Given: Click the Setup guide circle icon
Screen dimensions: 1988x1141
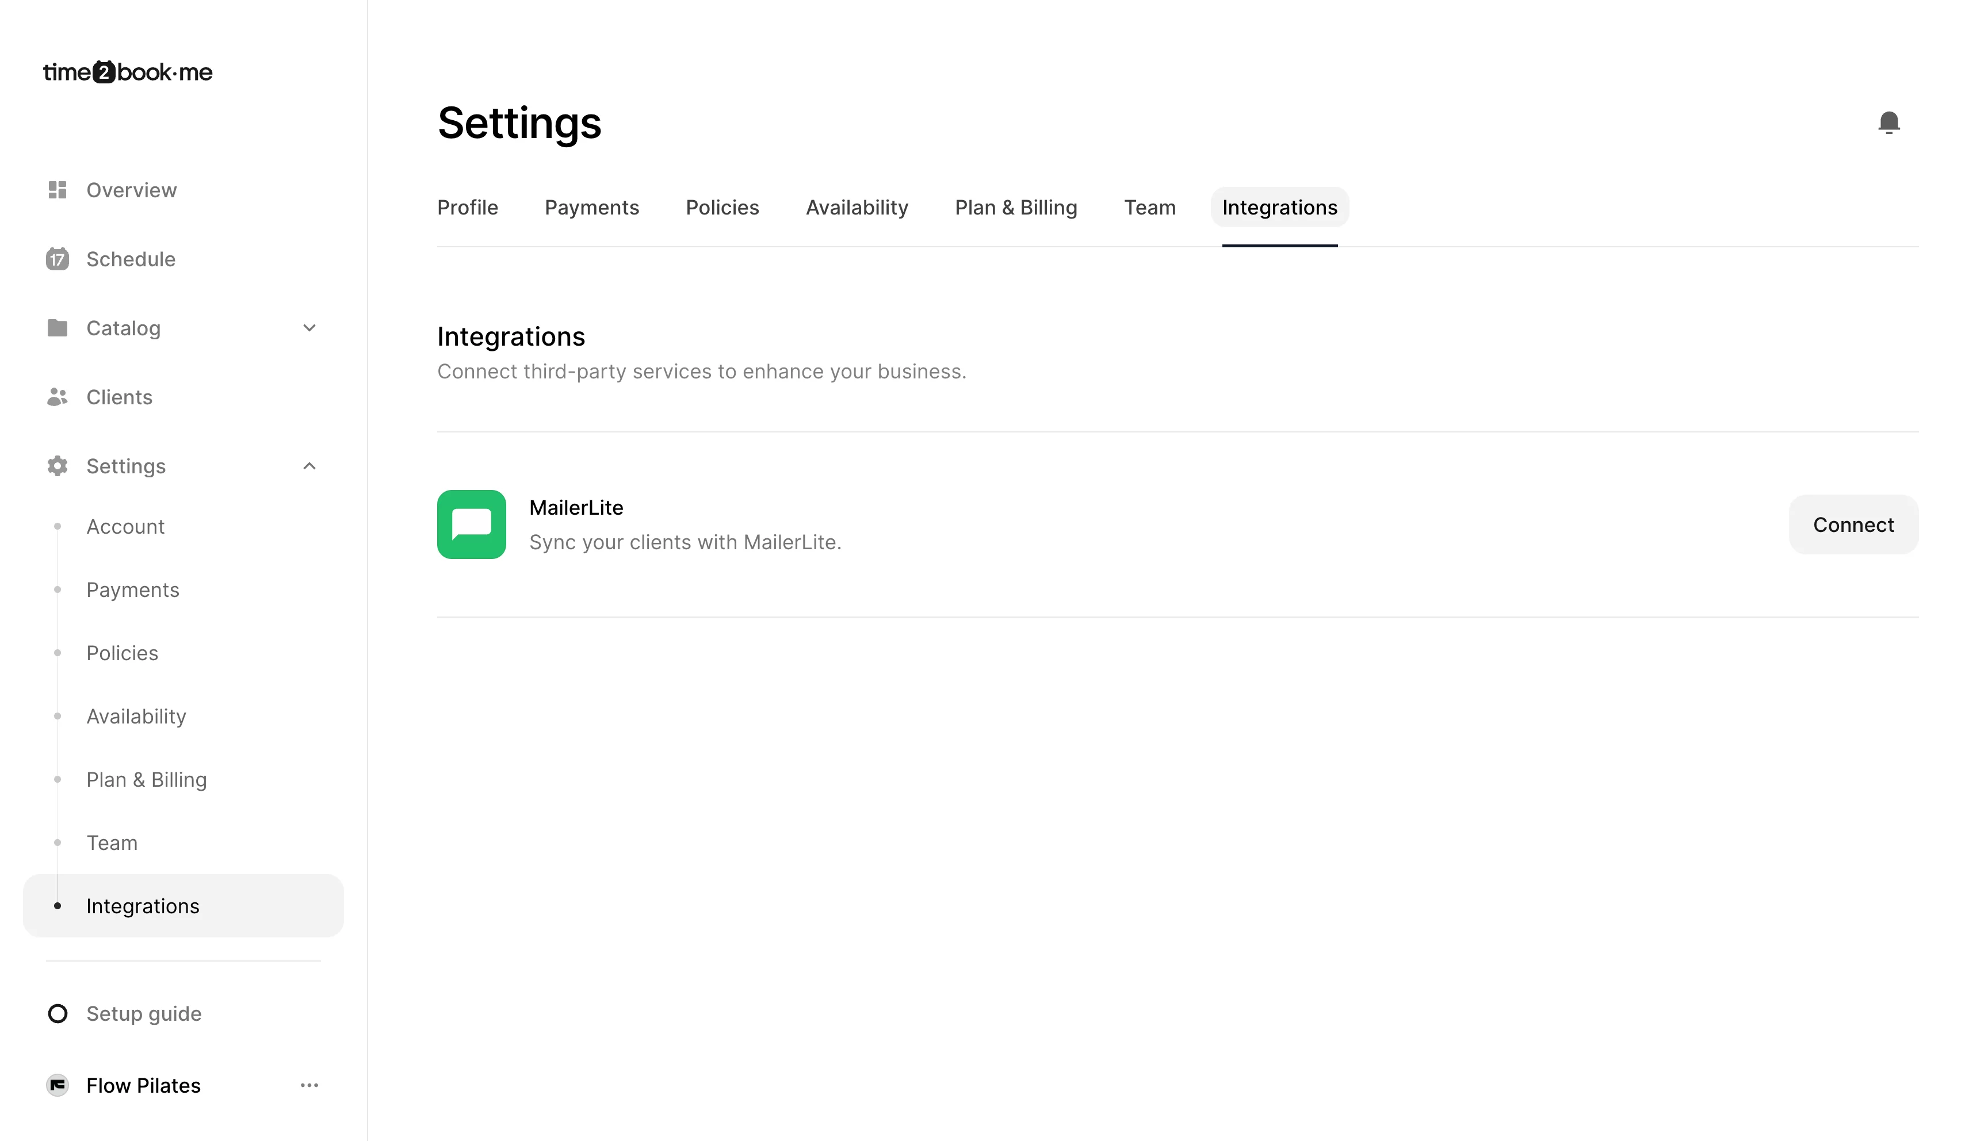Looking at the screenshot, I should click(x=57, y=1013).
